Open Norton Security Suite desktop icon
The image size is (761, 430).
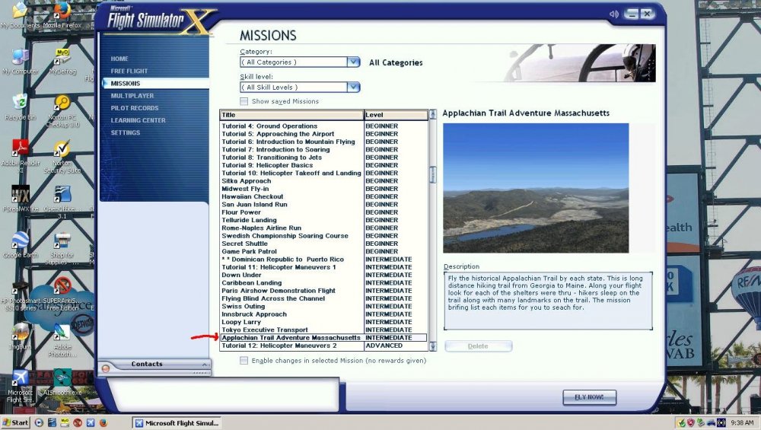62,156
